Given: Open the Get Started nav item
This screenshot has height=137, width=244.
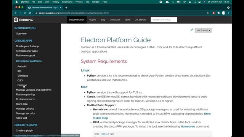Looking at the screenshot, I should [x=140, y=20].
